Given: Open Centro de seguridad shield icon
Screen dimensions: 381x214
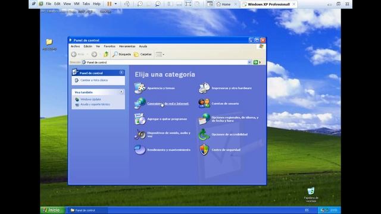Looking at the screenshot, I should (x=204, y=150).
